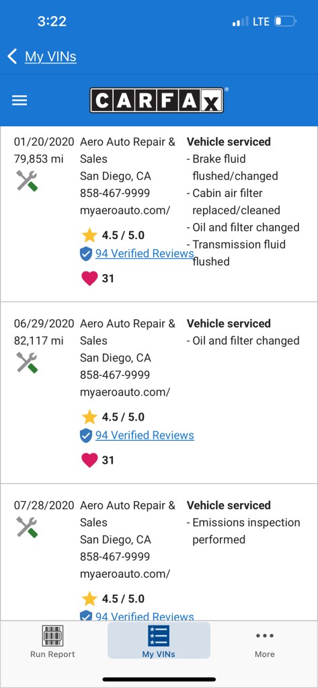Tap the CARFAX logo
This screenshot has width=318, height=688.
click(157, 101)
